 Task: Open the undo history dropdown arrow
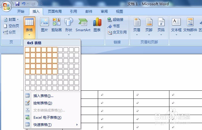[28, 4]
